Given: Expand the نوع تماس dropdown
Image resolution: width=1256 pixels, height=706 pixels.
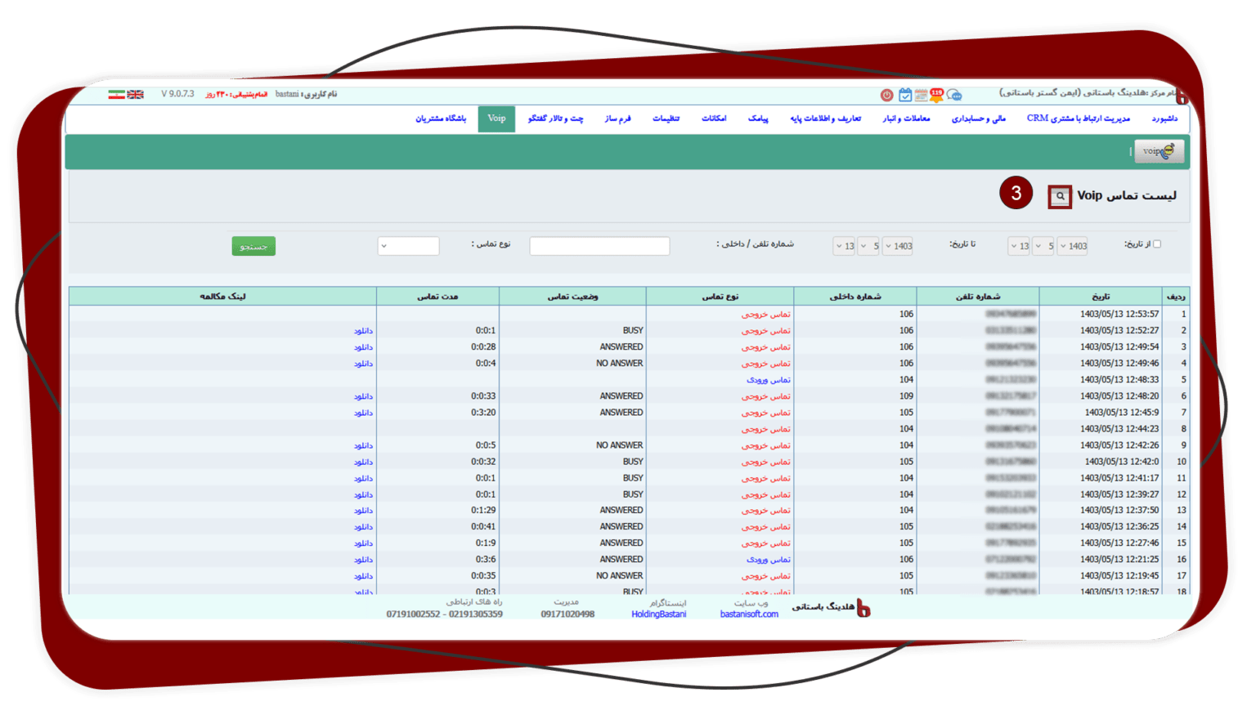Looking at the screenshot, I should 408,246.
